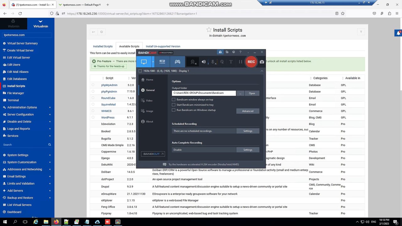Open the screen recording mode dropdown arrow
The image size is (402, 226).
(x=153, y=62)
